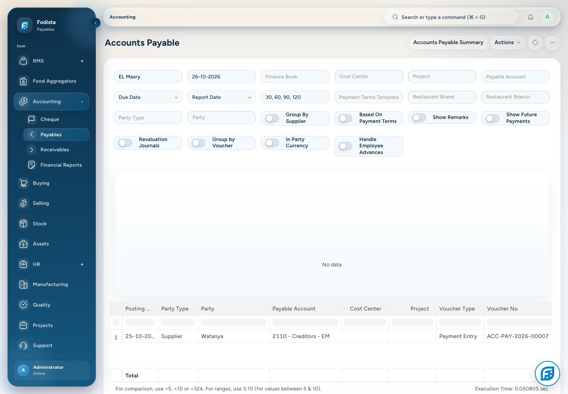Open the Assets briefcase icon
The height and width of the screenshot is (394, 568).
click(x=24, y=244)
